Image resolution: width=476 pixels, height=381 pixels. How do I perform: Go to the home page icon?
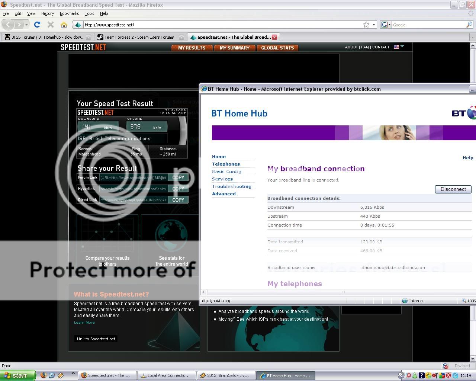(64, 25)
